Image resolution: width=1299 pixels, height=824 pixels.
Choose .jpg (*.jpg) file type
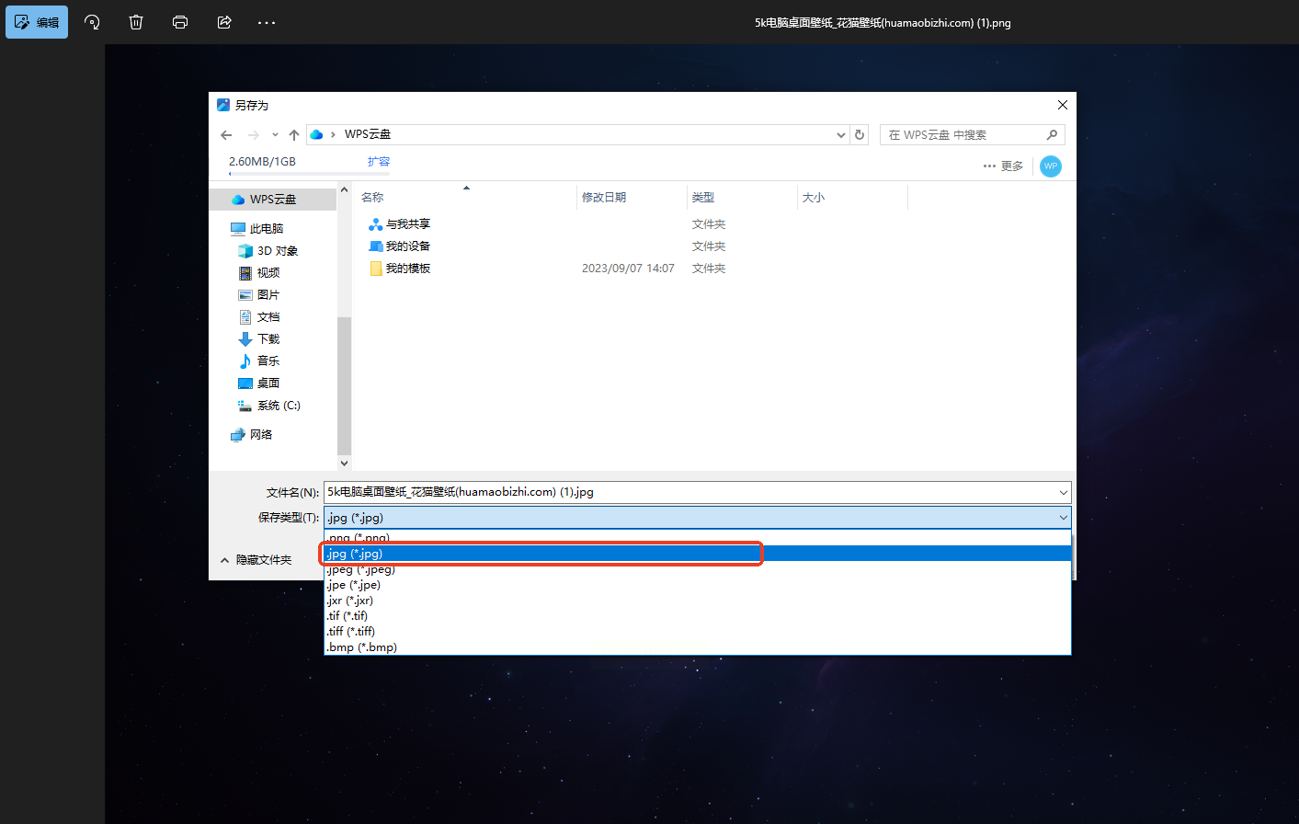pyautogui.click(x=698, y=554)
